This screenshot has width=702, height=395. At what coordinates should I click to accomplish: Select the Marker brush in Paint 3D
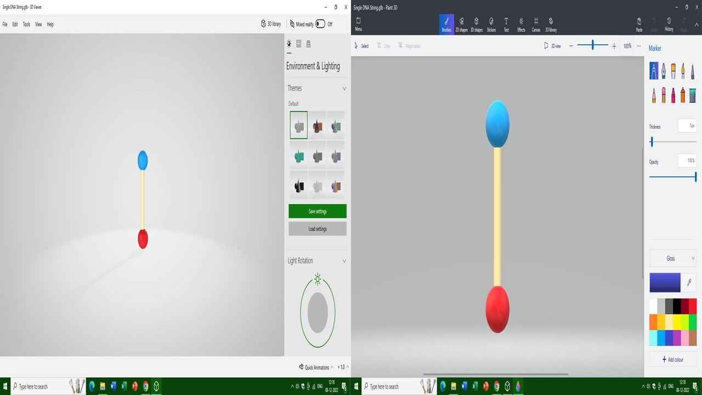654,71
